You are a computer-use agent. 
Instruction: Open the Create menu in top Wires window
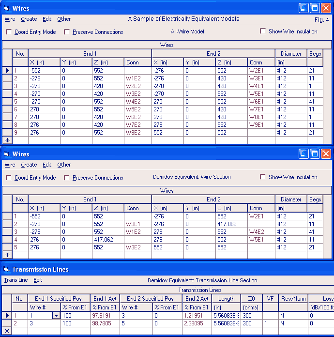[29, 19]
